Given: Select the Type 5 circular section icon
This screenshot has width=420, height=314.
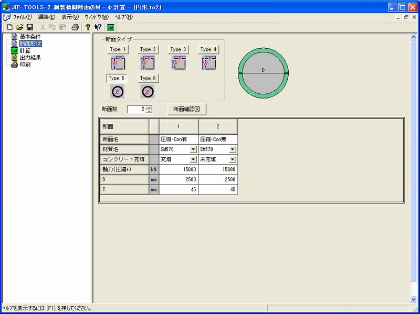Looking at the screenshot, I should pos(118,92).
